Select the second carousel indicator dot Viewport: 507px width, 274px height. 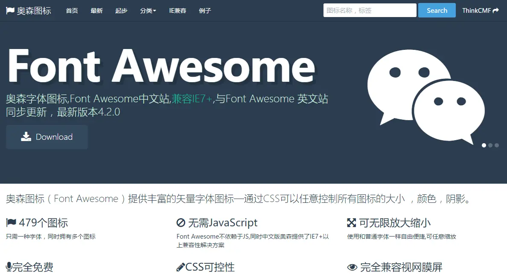pyautogui.click(x=490, y=145)
